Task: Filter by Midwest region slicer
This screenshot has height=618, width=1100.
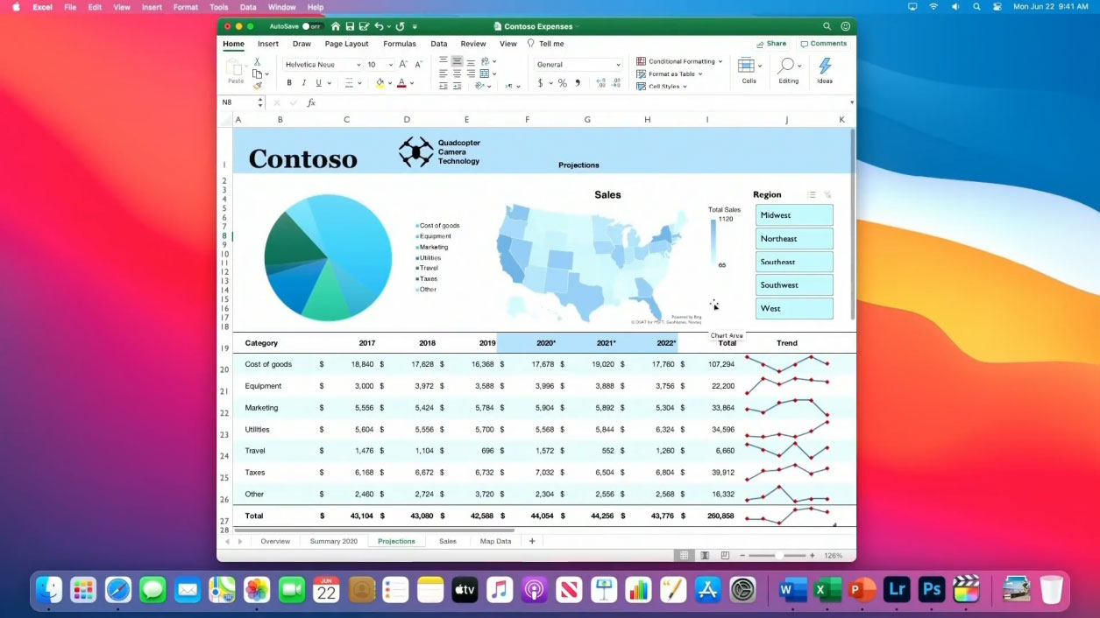Action: click(794, 215)
